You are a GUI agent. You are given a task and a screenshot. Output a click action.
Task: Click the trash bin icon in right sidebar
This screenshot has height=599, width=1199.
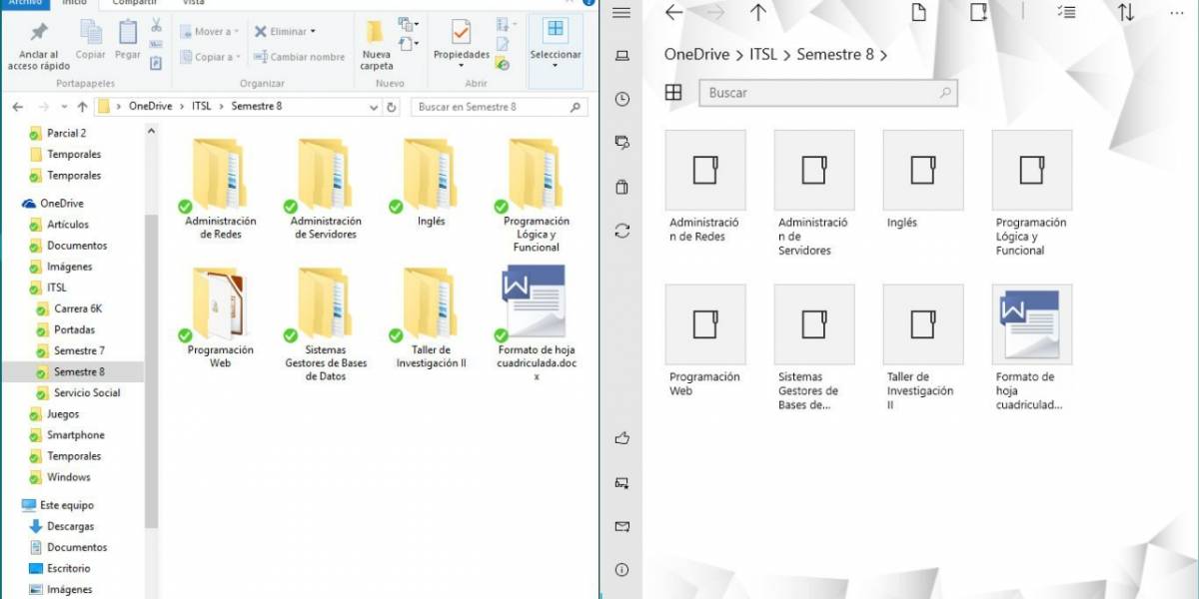[621, 187]
